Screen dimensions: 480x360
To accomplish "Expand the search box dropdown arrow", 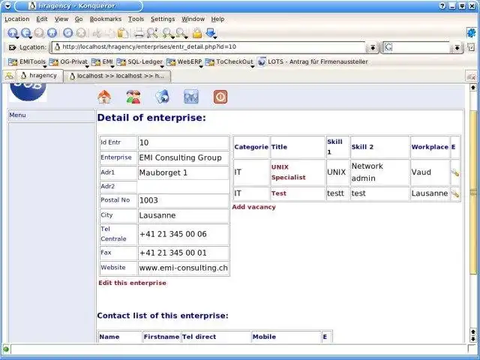I will [x=457, y=48].
